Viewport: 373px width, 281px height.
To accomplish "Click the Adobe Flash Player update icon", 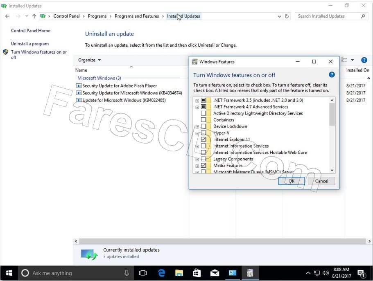I will pos(79,85).
